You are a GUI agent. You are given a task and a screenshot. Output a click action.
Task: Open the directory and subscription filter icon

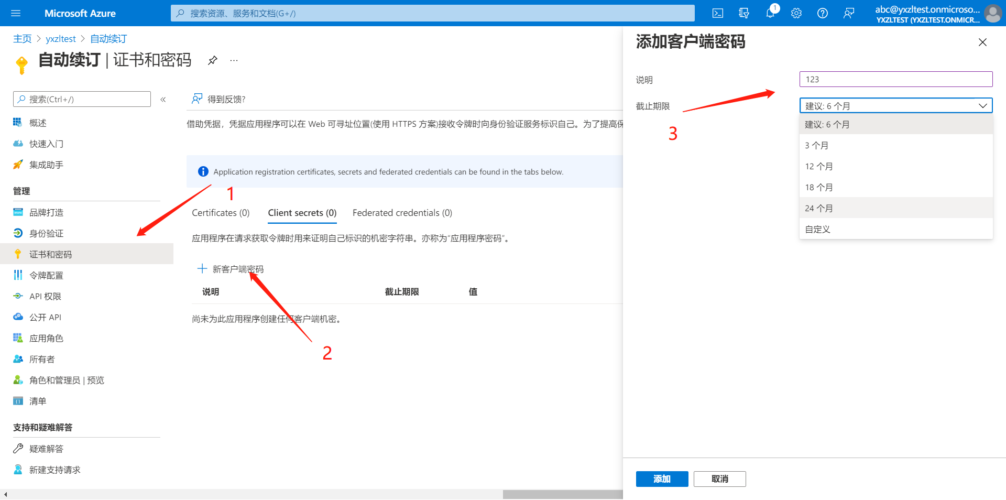point(744,13)
